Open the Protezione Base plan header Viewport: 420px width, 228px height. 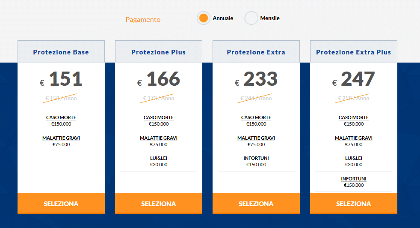point(61,52)
